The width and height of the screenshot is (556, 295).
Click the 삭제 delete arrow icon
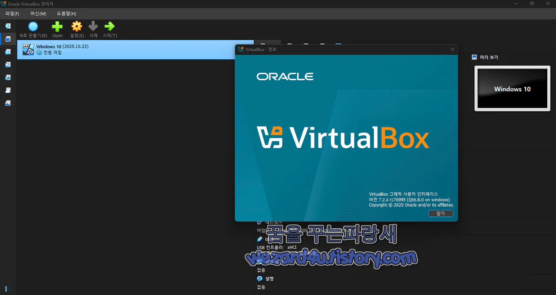tap(93, 26)
